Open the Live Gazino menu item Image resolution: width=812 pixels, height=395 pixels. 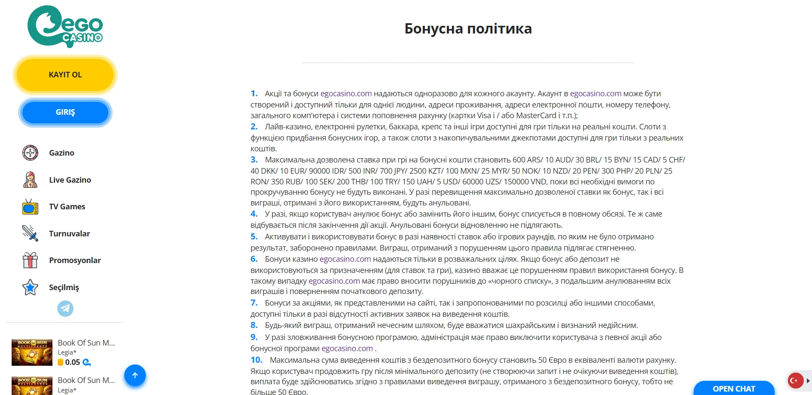(70, 180)
